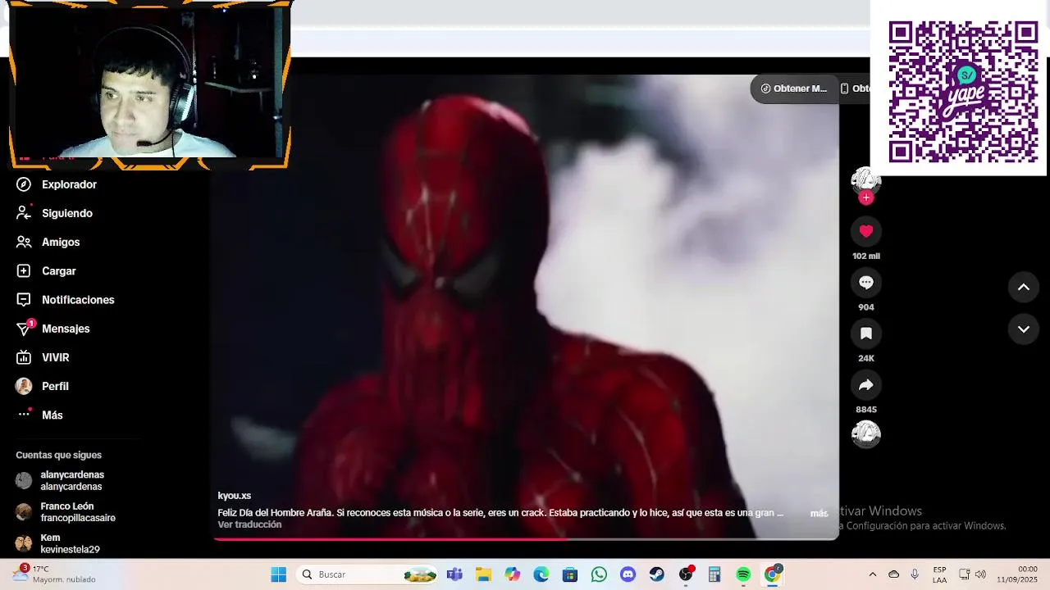Go to next video with down chevron
This screenshot has height=590, width=1050.
tap(1024, 329)
